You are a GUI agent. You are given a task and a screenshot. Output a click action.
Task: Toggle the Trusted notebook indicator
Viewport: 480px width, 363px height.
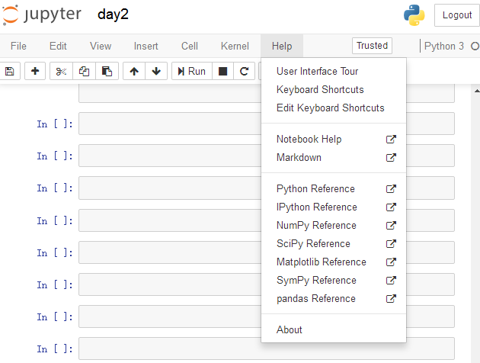pos(372,46)
